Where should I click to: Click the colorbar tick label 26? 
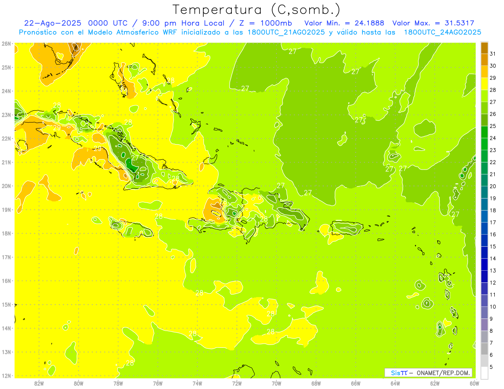coord(493,114)
